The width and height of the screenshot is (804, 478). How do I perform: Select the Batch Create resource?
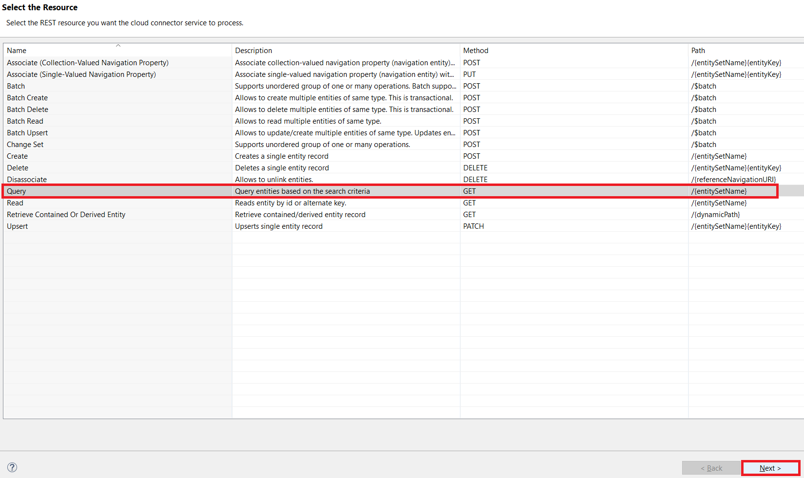tap(27, 98)
